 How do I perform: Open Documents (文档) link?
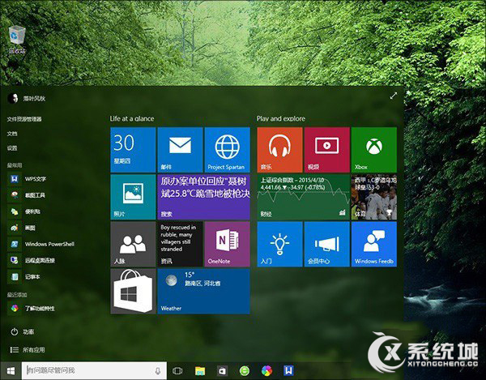[12, 134]
